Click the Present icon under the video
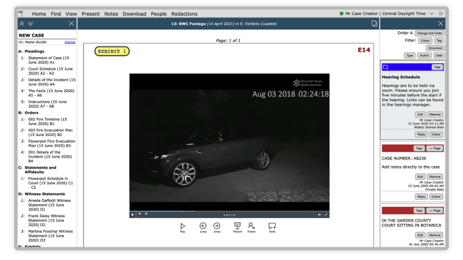 [237, 226]
